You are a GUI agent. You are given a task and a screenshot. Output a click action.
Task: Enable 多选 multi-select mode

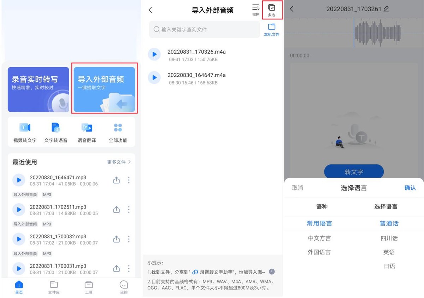[x=271, y=10]
